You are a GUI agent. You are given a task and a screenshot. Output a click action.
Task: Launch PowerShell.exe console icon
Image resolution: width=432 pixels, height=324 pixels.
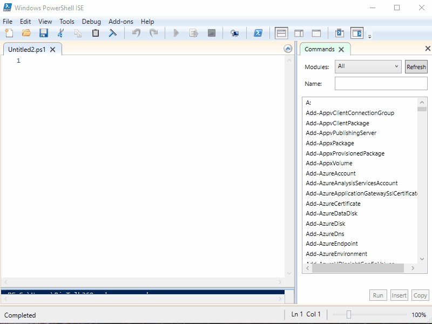point(258,33)
